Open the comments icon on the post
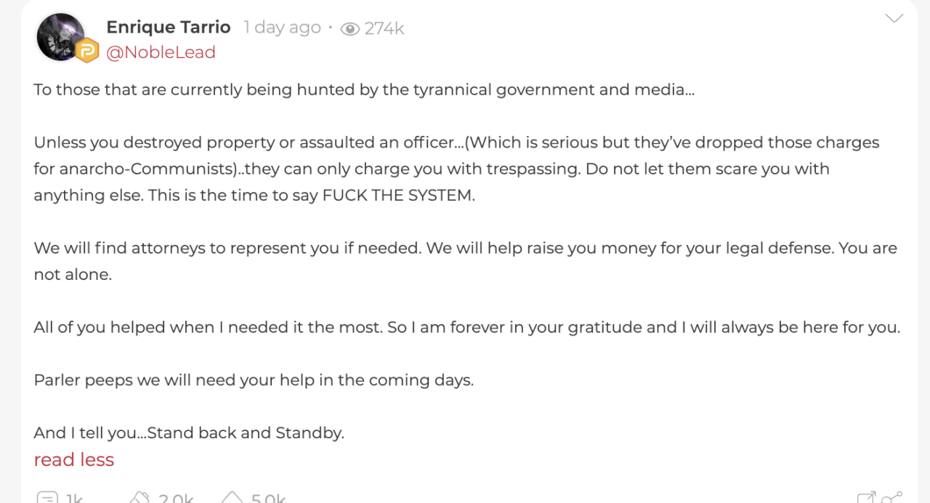This screenshot has height=503, width=930. click(47, 498)
